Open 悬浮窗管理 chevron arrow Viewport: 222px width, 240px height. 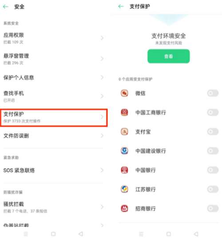click(x=102, y=59)
